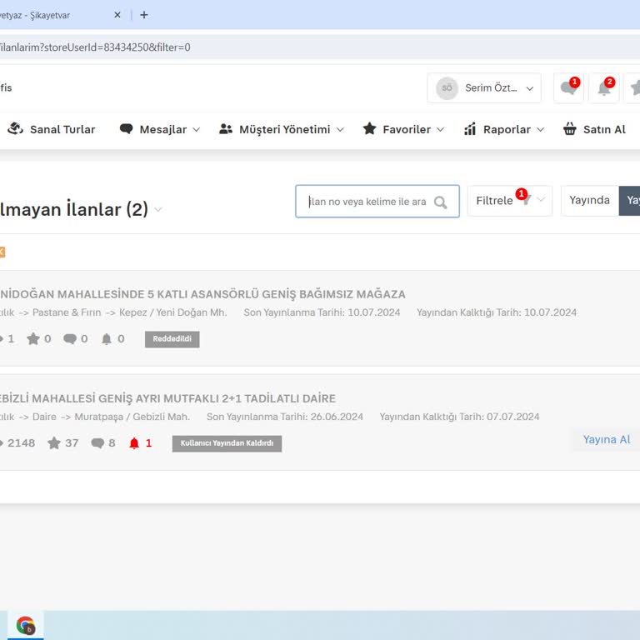Click 'Son Yayınlanma Tarihi: 26.06.2024' text
Screen dimensions: 640x640
(x=285, y=417)
